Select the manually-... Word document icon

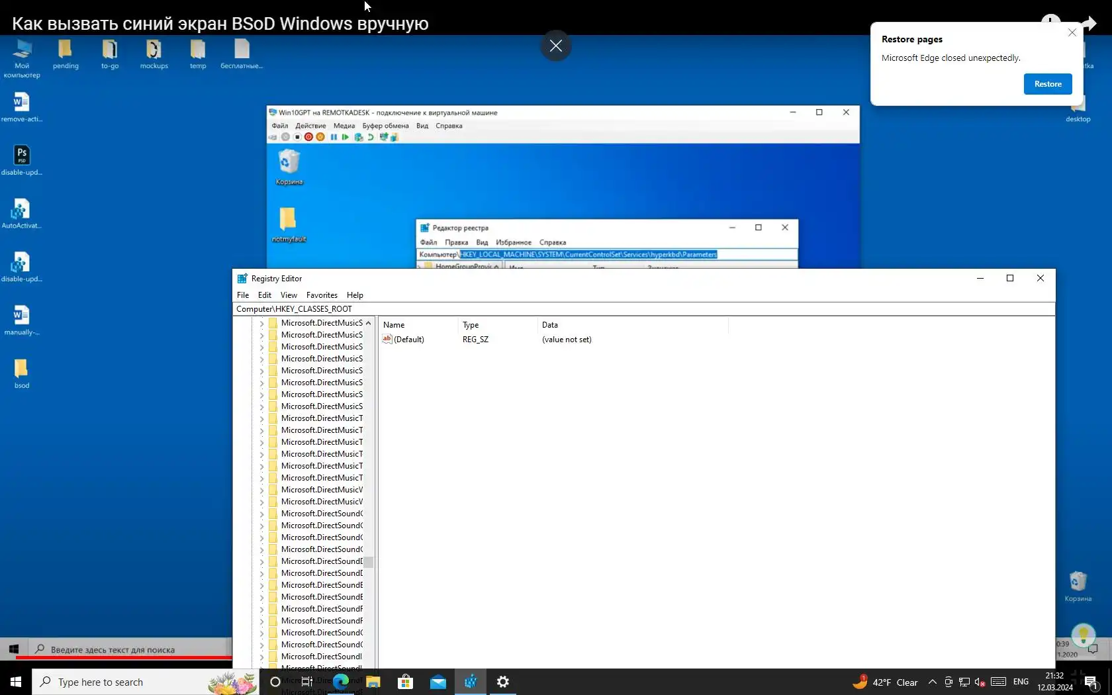(x=21, y=320)
